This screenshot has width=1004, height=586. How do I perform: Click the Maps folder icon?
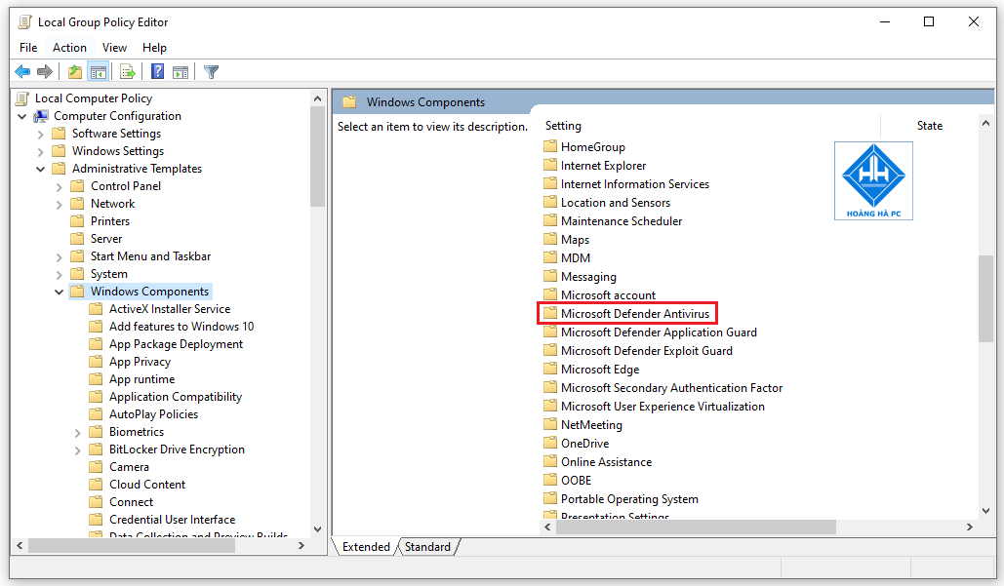(550, 239)
